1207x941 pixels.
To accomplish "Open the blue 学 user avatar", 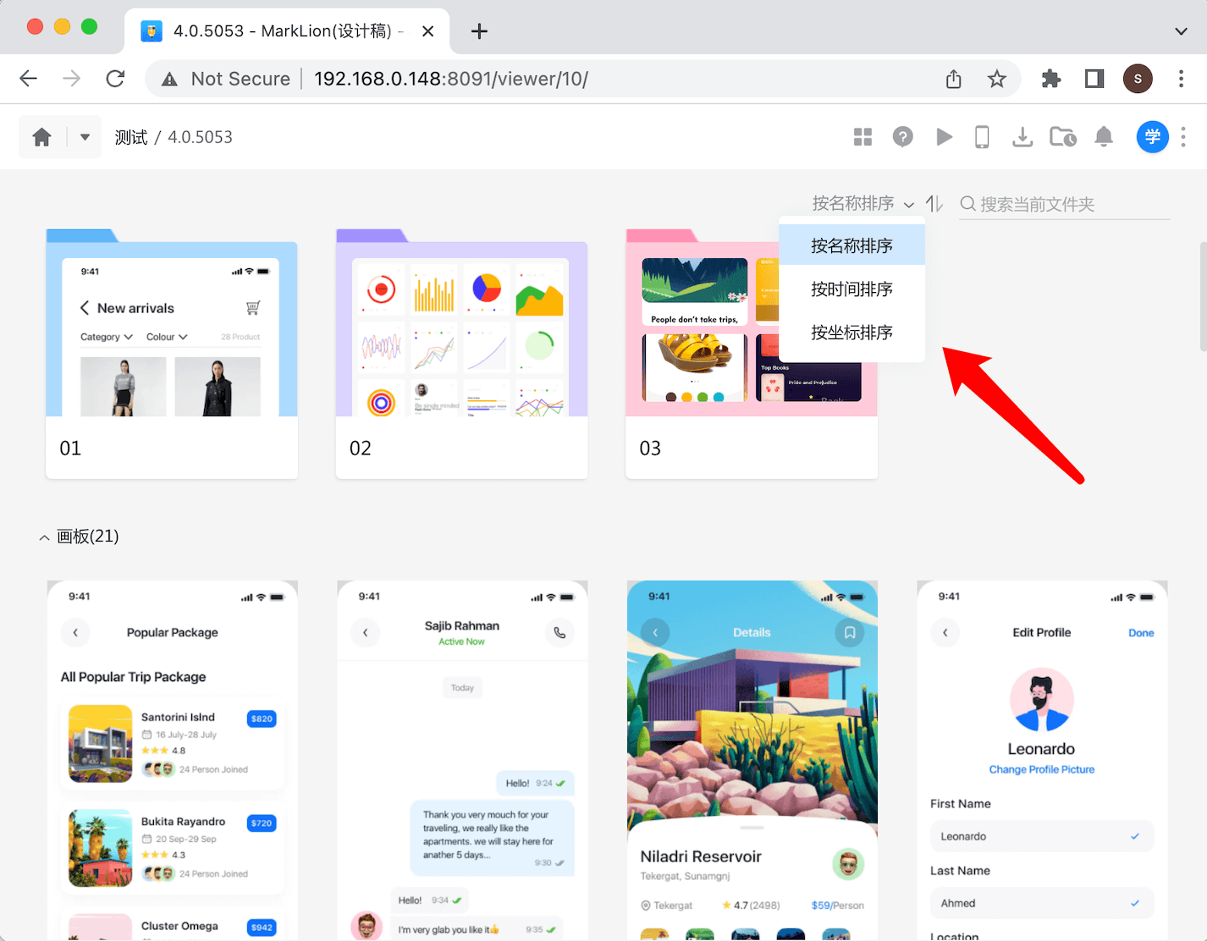I will 1151,137.
